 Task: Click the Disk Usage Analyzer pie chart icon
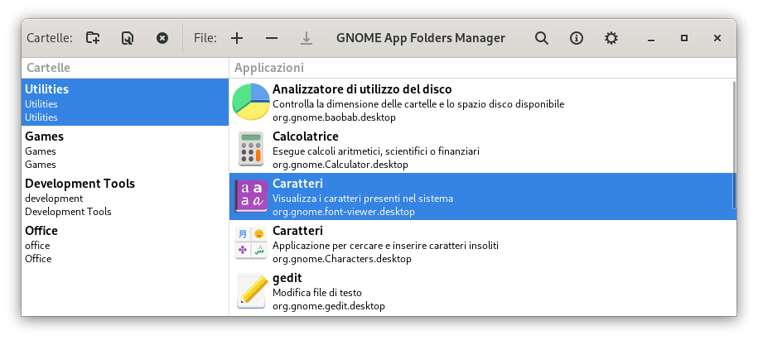click(x=251, y=102)
